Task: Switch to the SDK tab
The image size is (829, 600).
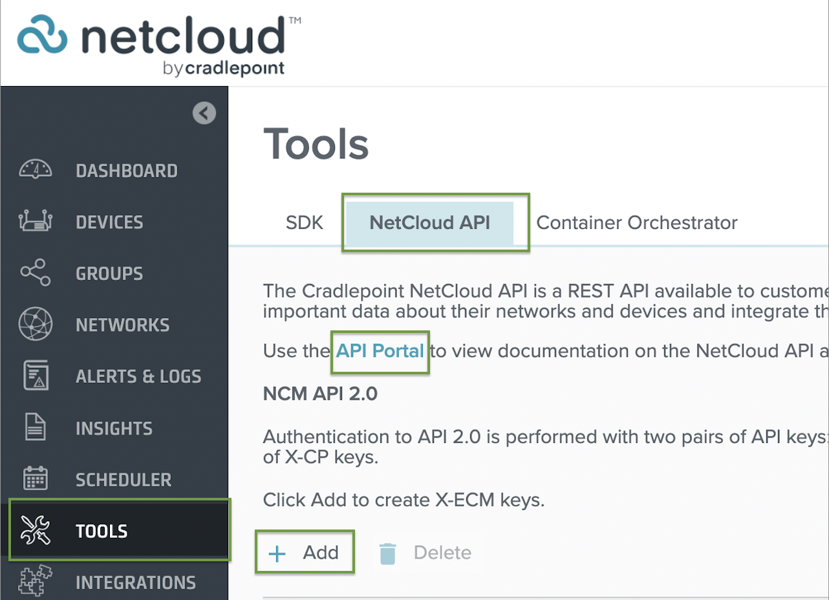Action: coord(304,223)
